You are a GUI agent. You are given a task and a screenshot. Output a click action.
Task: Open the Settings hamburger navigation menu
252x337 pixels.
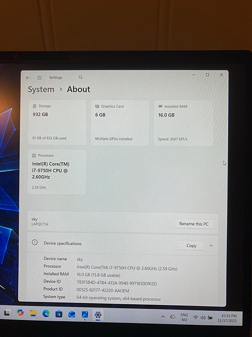click(x=39, y=77)
